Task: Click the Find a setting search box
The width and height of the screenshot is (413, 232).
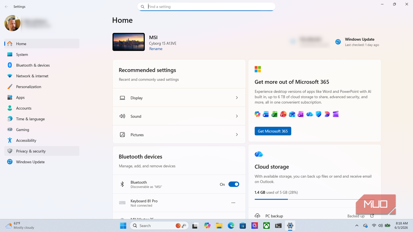Action: (206, 7)
